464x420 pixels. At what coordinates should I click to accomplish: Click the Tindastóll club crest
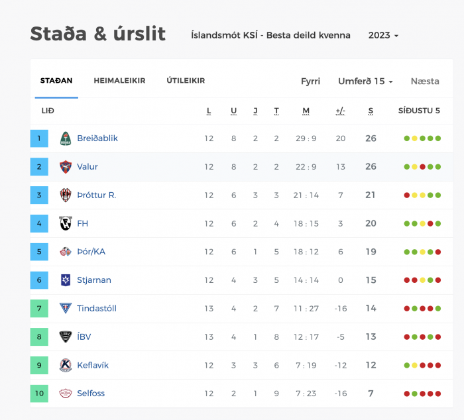click(x=66, y=308)
